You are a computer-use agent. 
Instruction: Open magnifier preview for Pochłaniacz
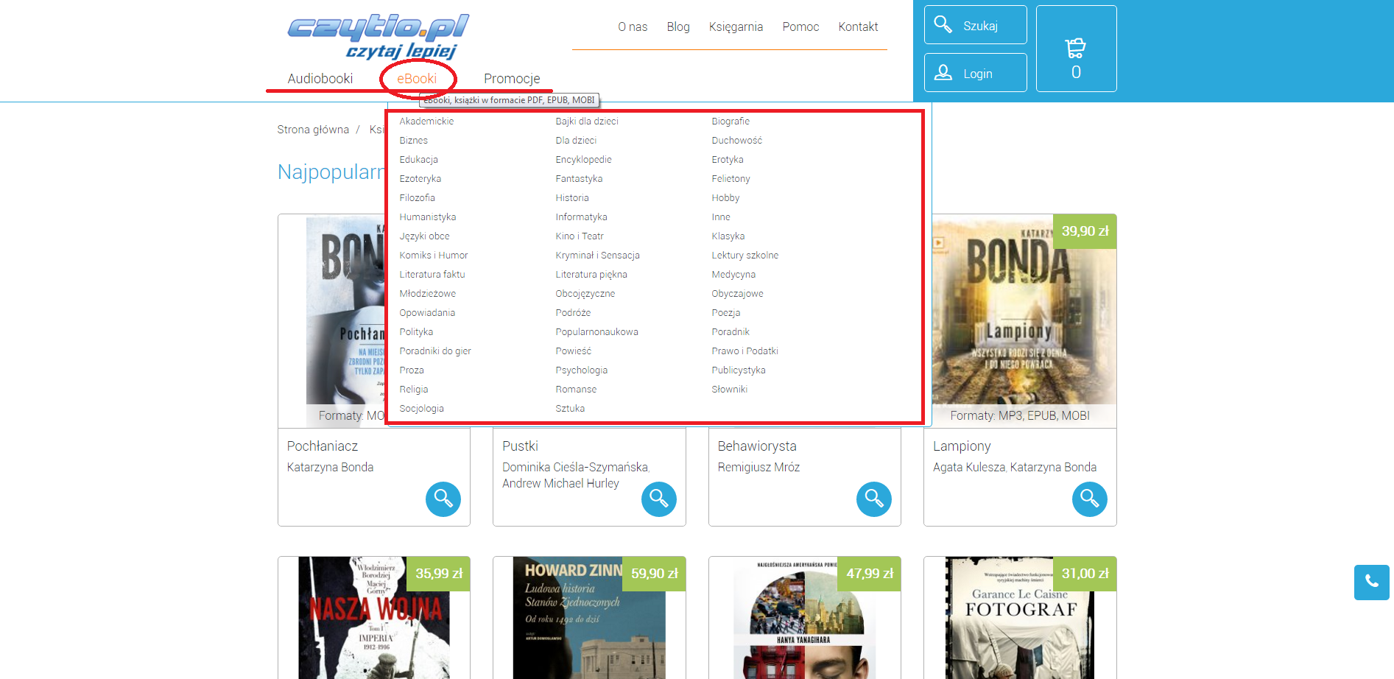tap(443, 499)
